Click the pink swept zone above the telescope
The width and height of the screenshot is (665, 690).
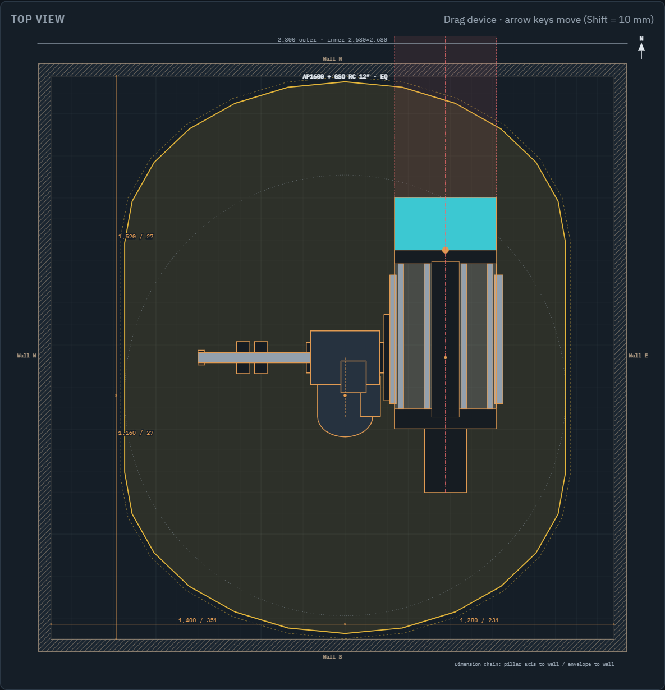pyautogui.click(x=445, y=117)
